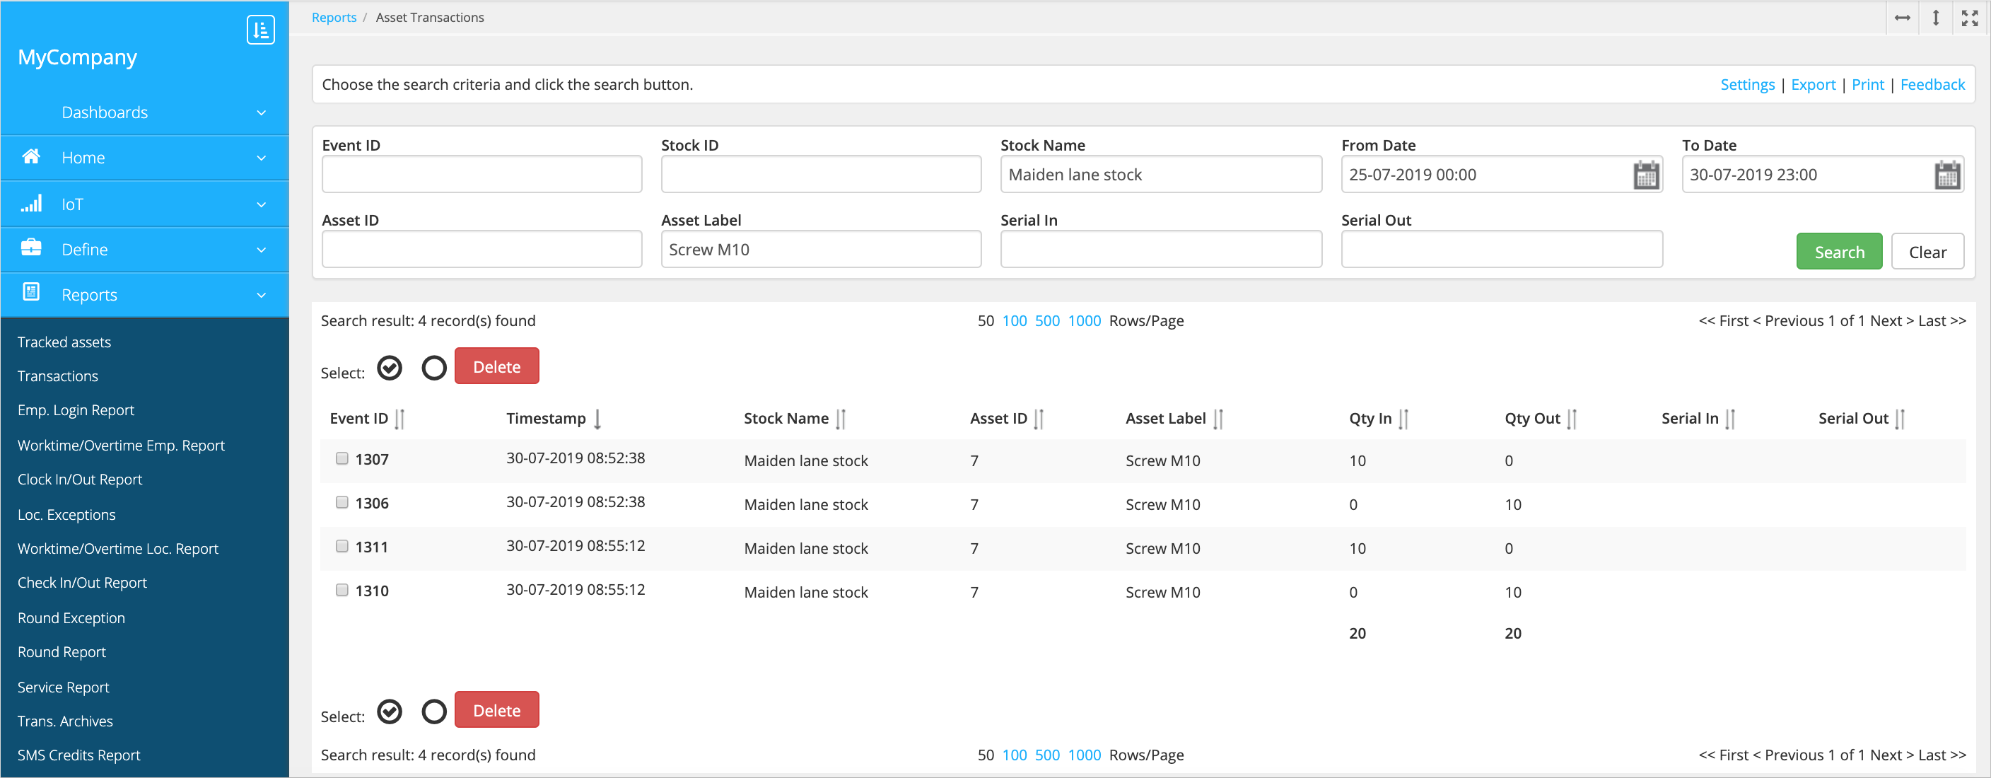Image resolution: width=1991 pixels, height=778 pixels.
Task: Check the box for event 1307
Action: (x=341, y=458)
